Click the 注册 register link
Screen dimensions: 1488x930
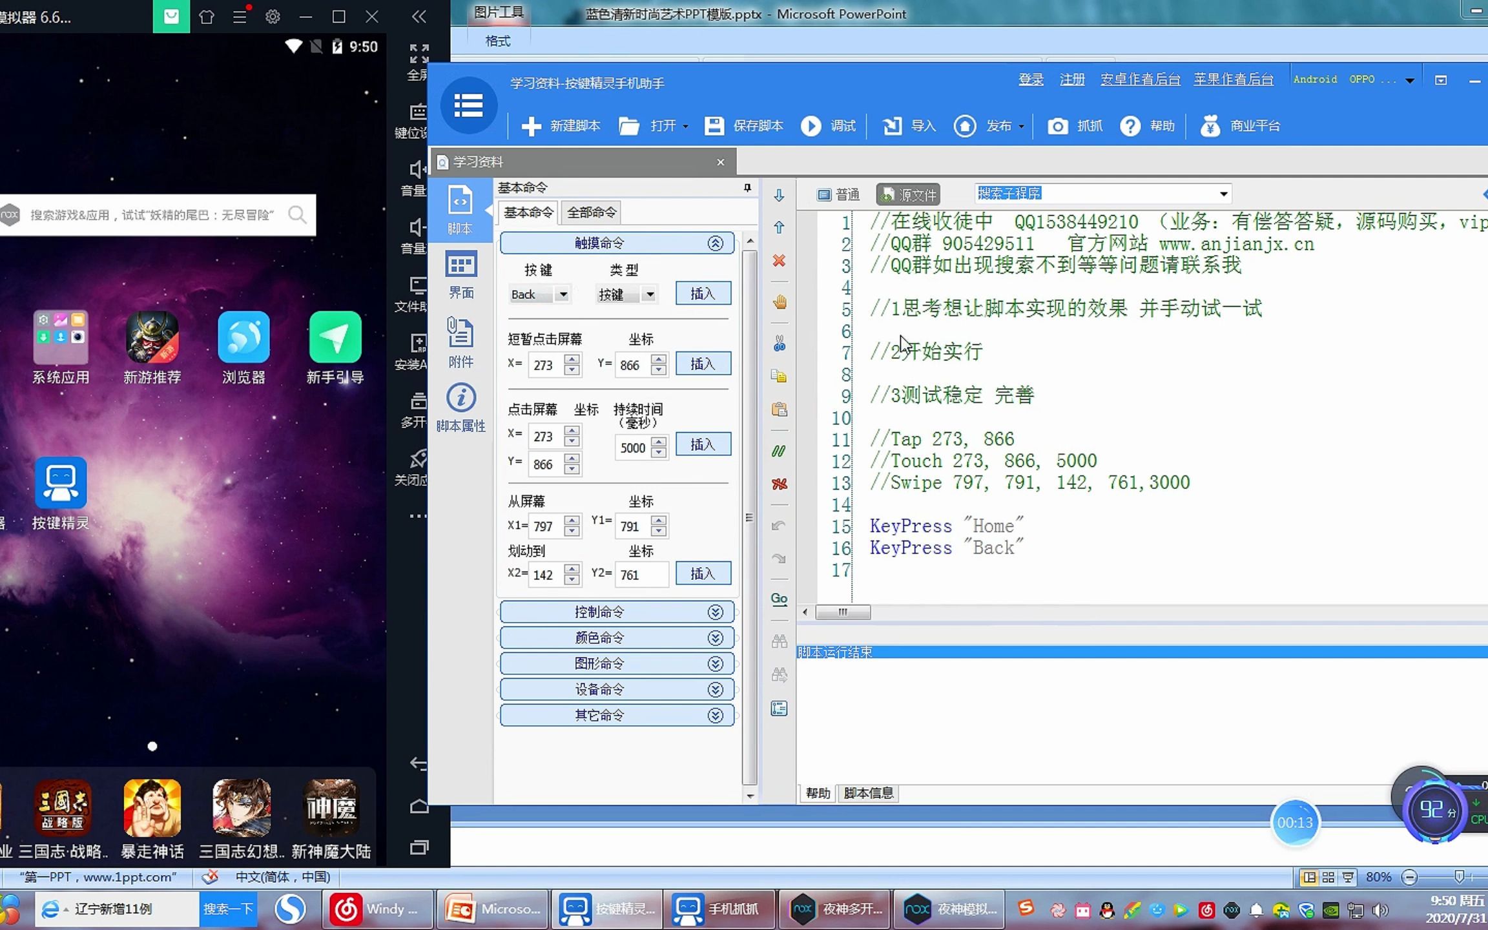(x=1072, y=79)
